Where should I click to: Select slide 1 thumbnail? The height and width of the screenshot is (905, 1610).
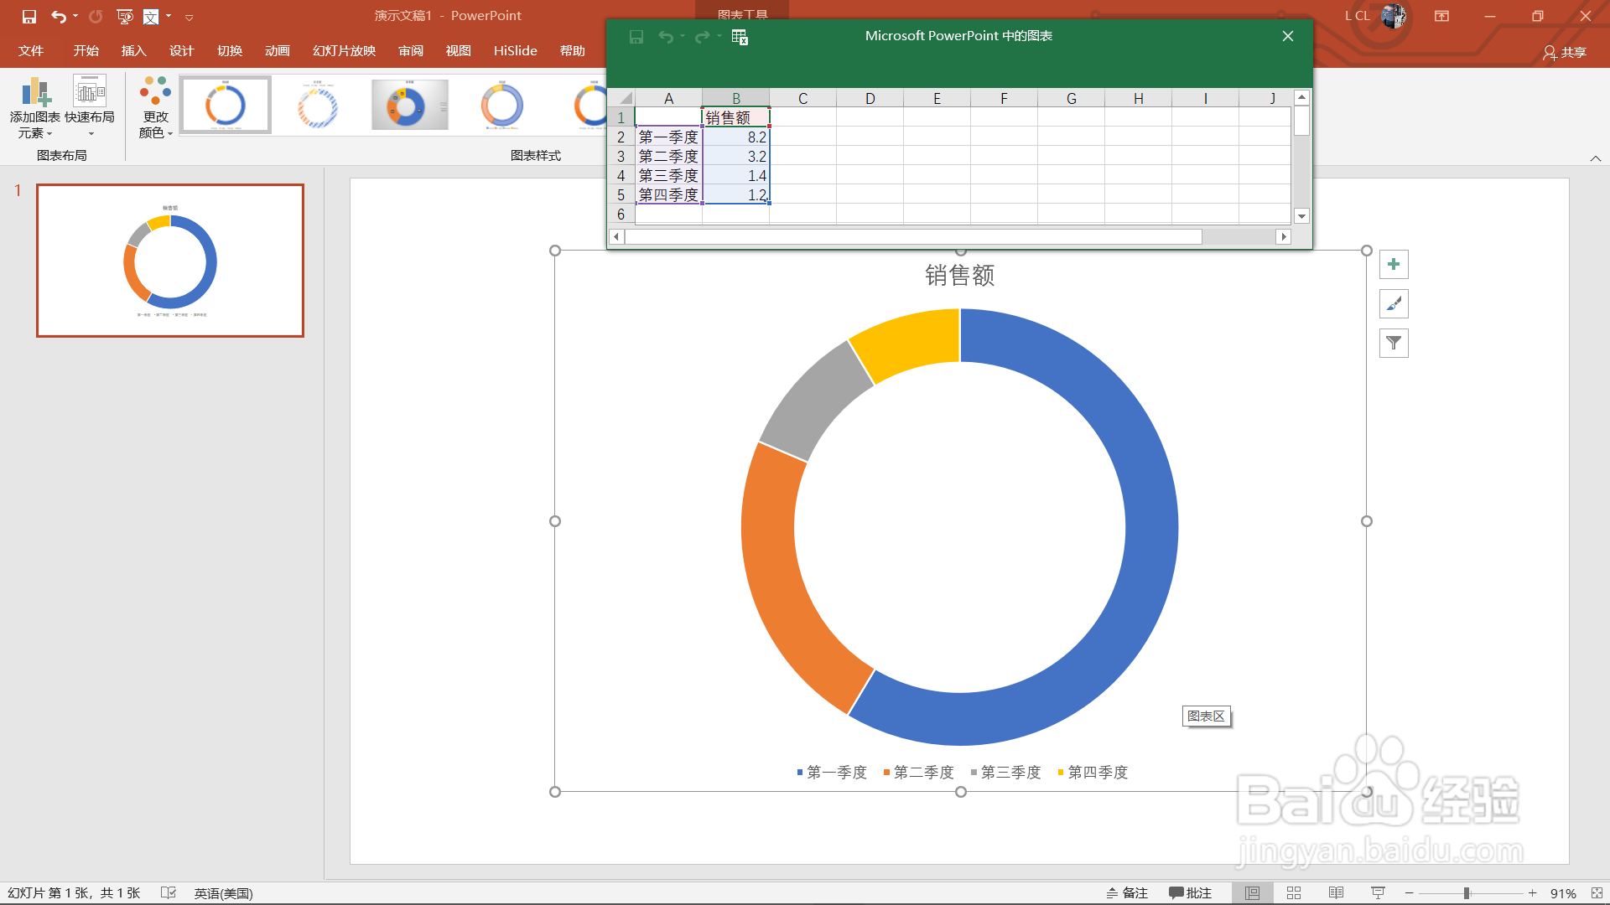coord(170,261)
